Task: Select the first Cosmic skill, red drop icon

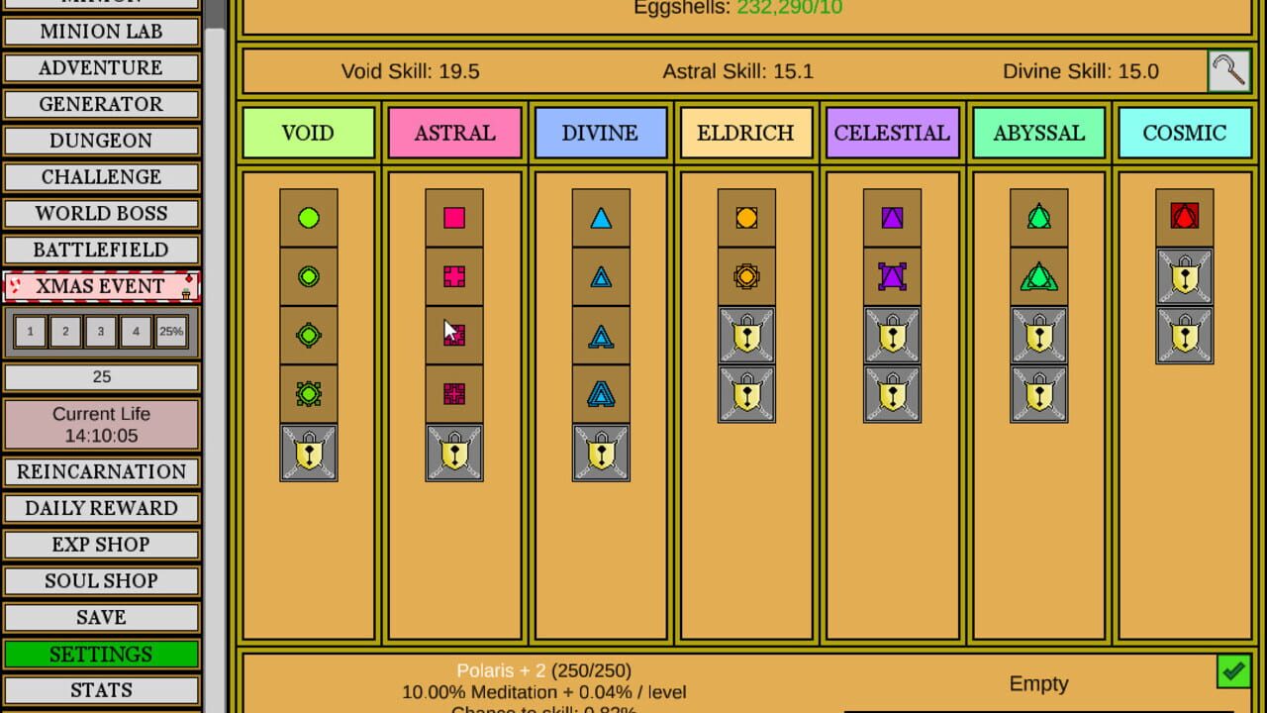Action: [x=1184, y=218]
